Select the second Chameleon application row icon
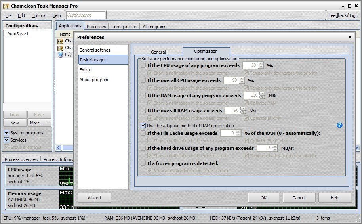362x224 pixels. click(60, 48)
